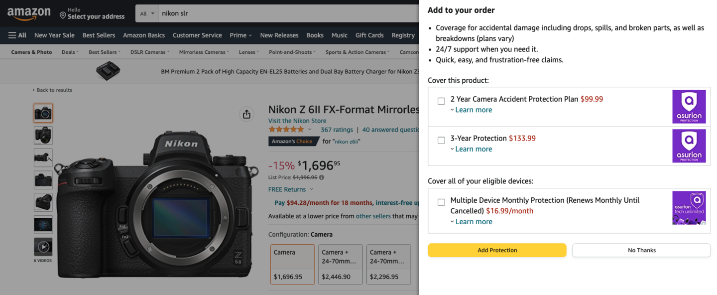Play the product videos thumbnail
The image size is (717, 295).
(x=43, y=247)
